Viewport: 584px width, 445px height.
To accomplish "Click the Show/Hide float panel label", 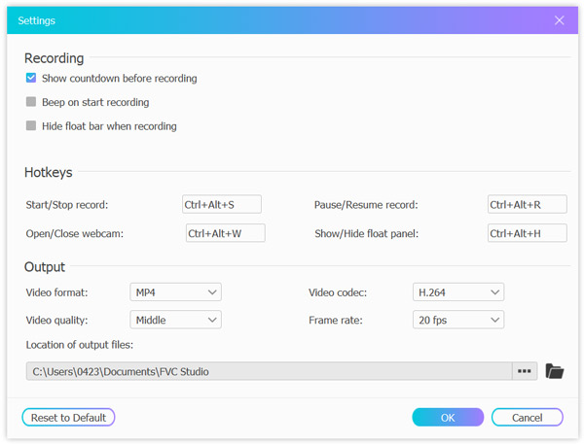I will tap(367, 233).
